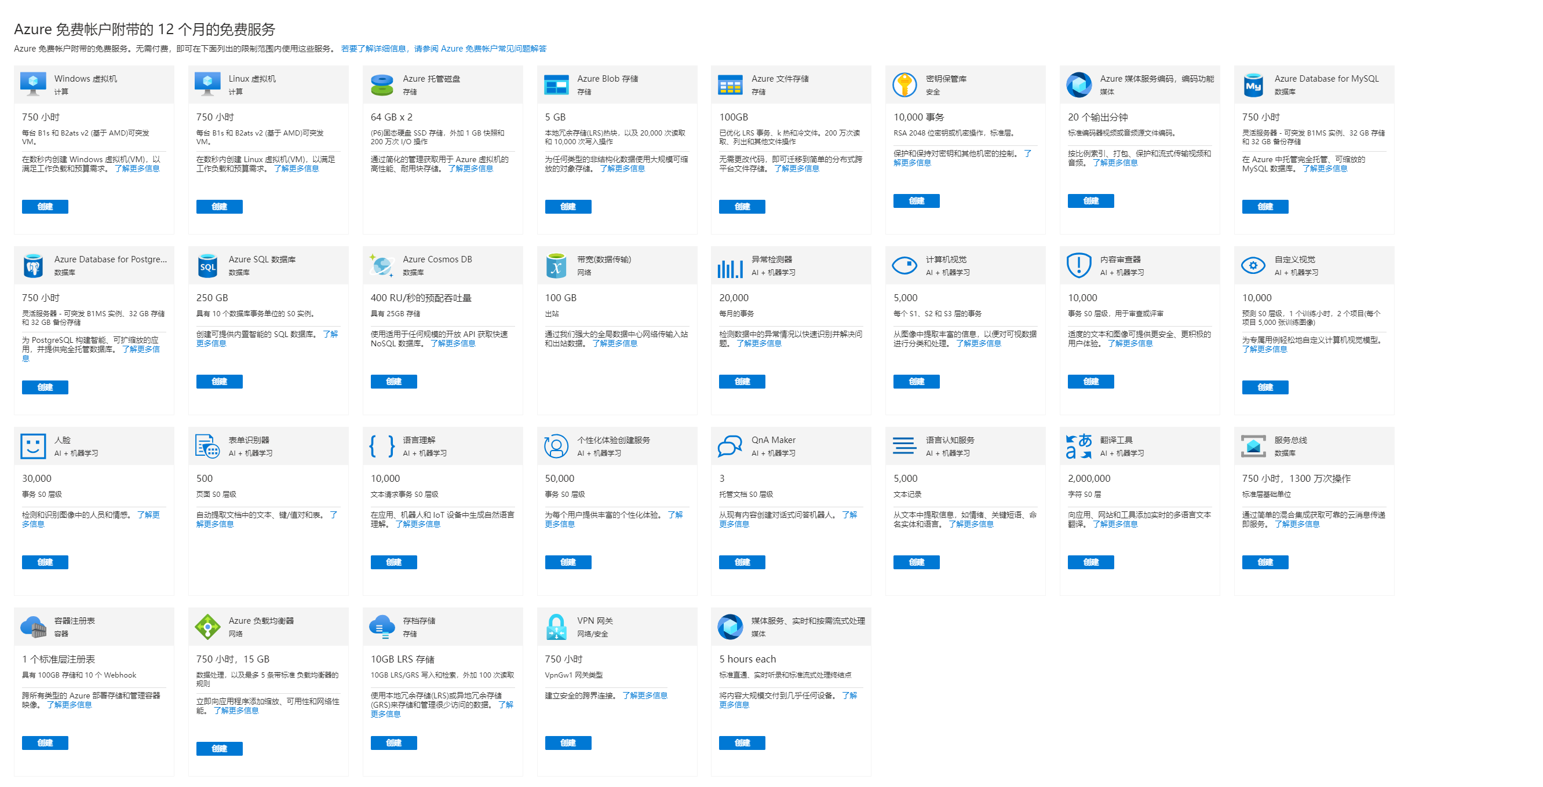Image resolution: width=1543 pixels, height=787 pixels.
Task: Click the 内容审查器 shield icon
Action: (1079, 265)
